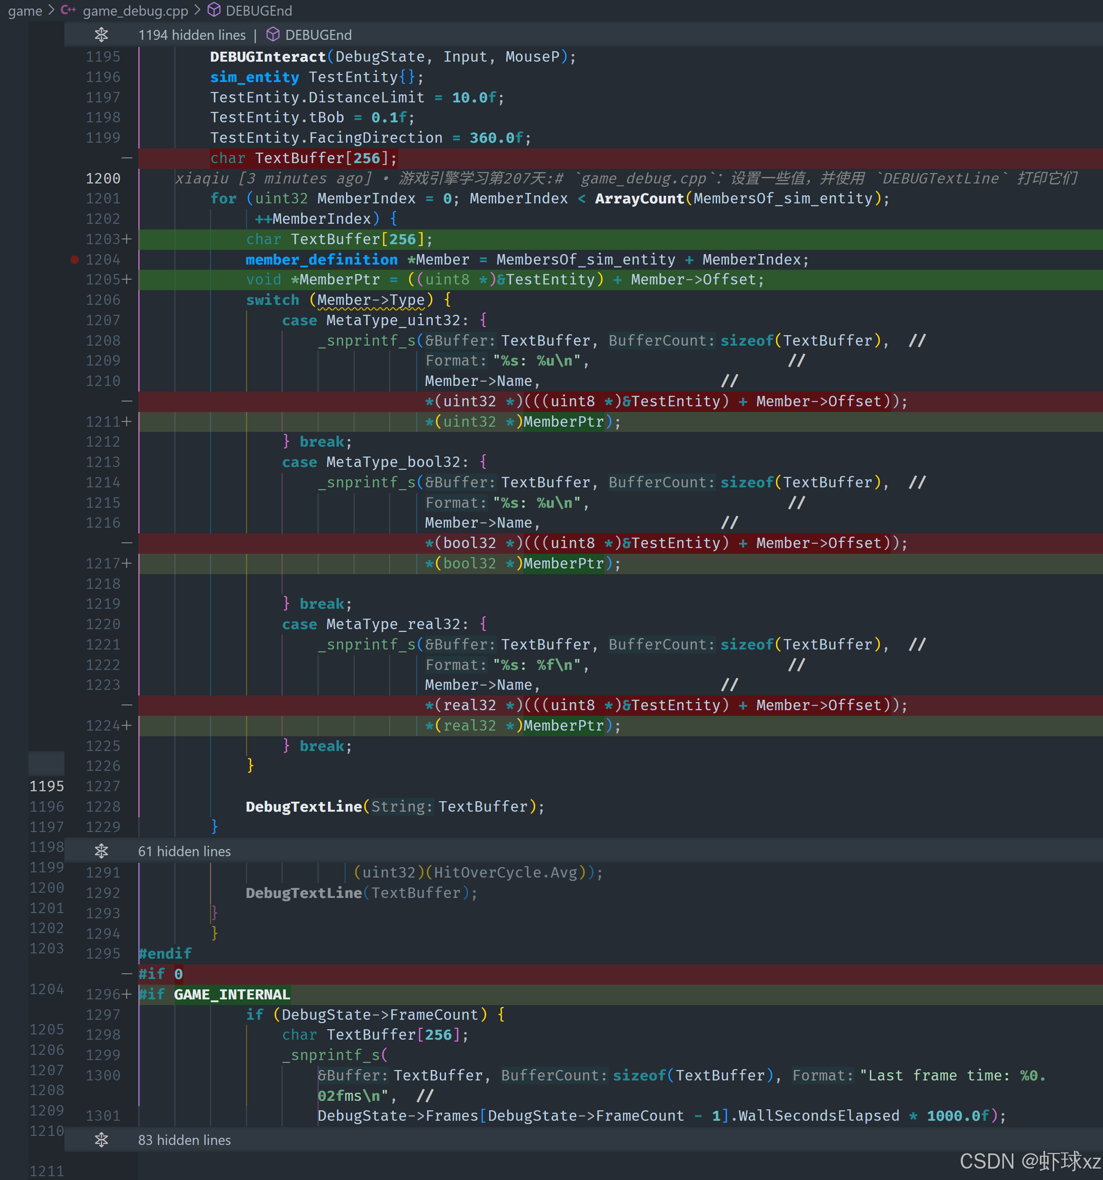The image size is (1103, 1180).
Task: Click minus marker beside deleted '#if 0' line
Action: pos(127,973)
